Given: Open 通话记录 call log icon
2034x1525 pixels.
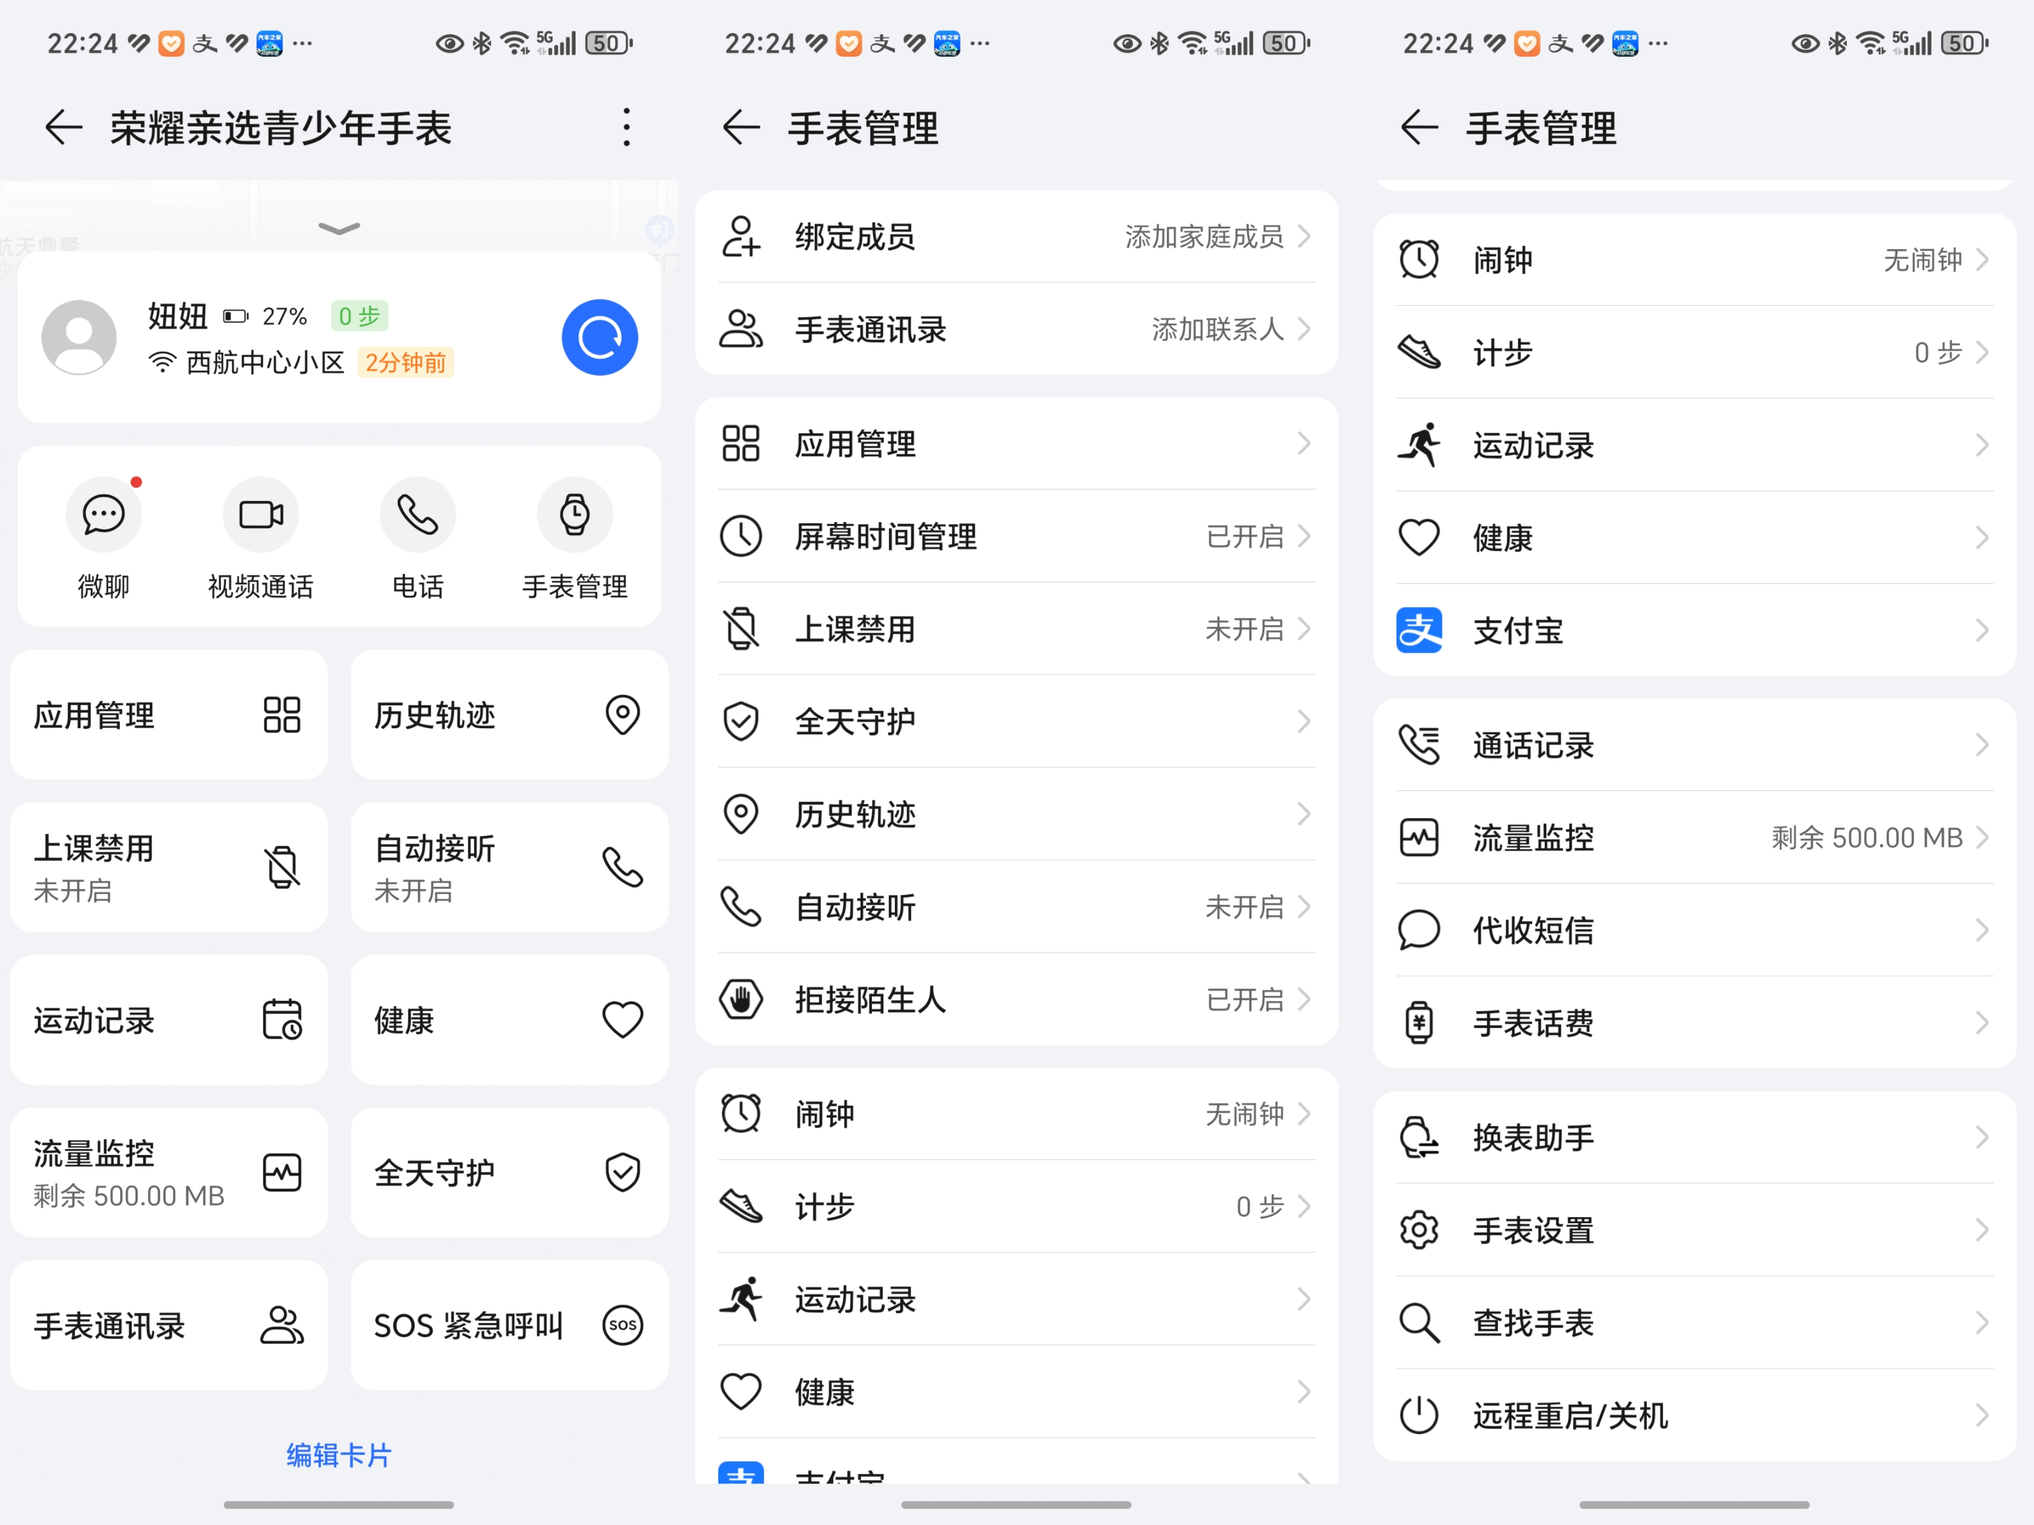Looking at the screenshot, I should coord(1419,745).
